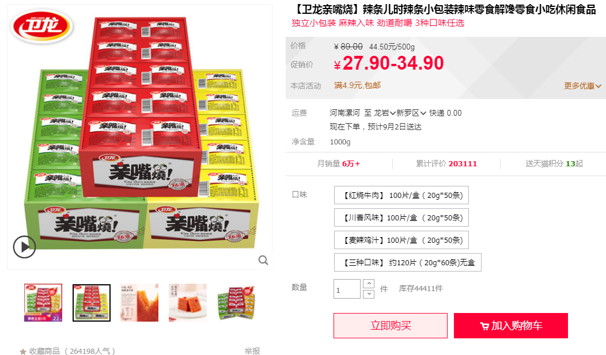The image size is (606, 355).
Task: Select 川香风味 flavor option
Action: click(401, 217)
